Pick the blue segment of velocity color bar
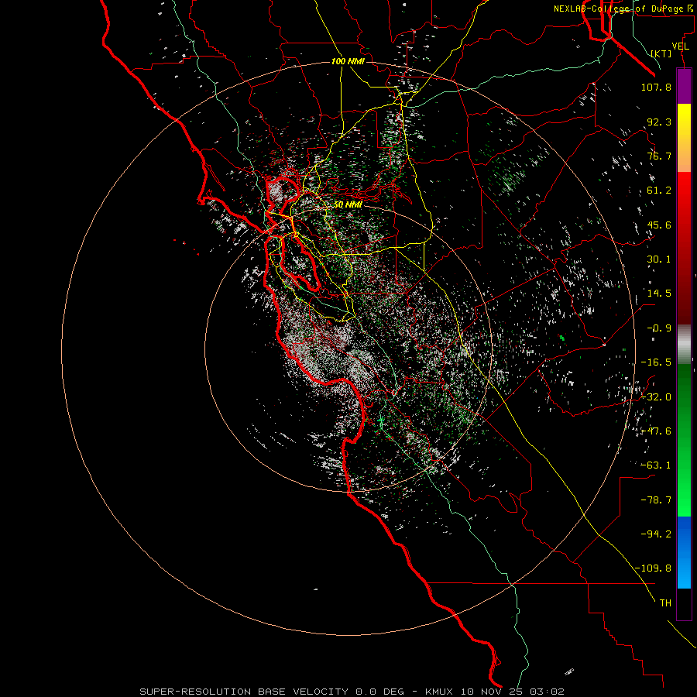This screenshot has width=697, height=697. pos(684,552)
